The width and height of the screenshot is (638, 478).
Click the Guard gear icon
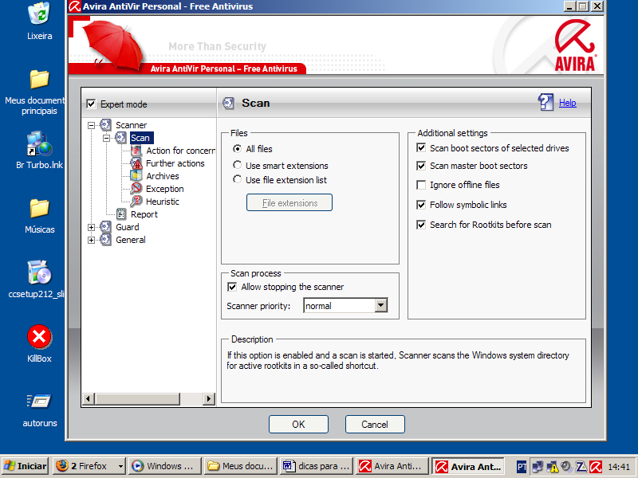(105, 227)
